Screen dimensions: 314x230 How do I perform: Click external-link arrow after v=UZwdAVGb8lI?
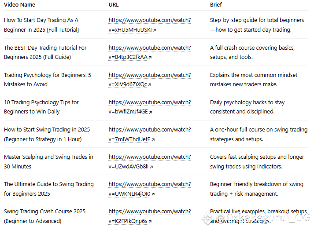(151, 167)
